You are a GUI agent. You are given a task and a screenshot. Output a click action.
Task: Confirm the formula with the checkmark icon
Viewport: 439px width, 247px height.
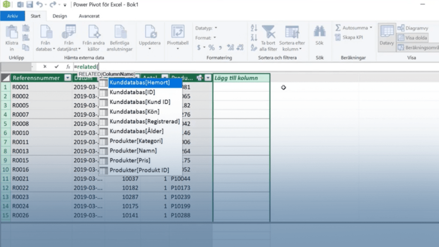pyautogui.click(x=56, y=67)
